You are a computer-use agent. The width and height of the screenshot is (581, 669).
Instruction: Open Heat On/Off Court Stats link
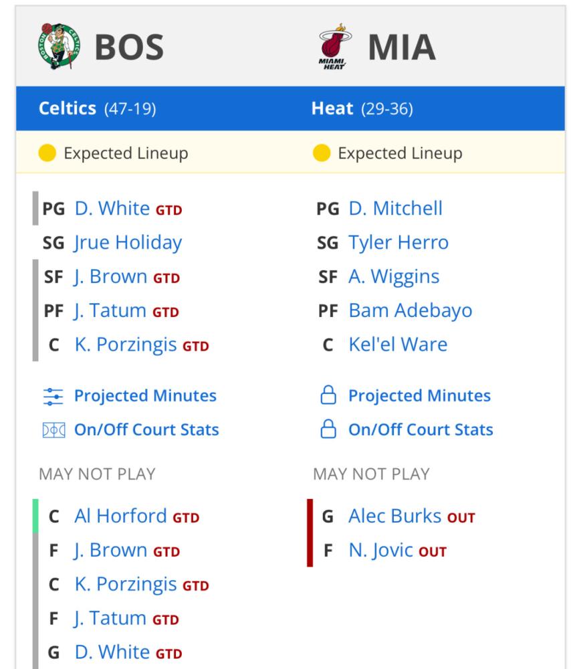point(421,429)
